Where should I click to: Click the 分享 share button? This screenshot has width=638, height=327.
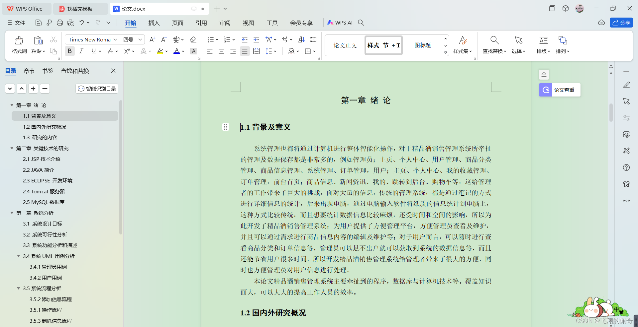621,23
